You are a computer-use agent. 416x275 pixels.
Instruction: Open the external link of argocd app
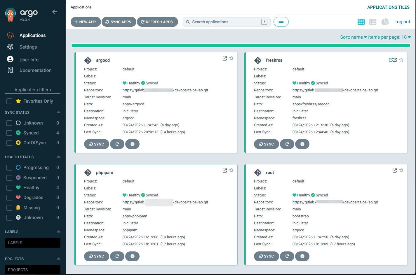225,58
